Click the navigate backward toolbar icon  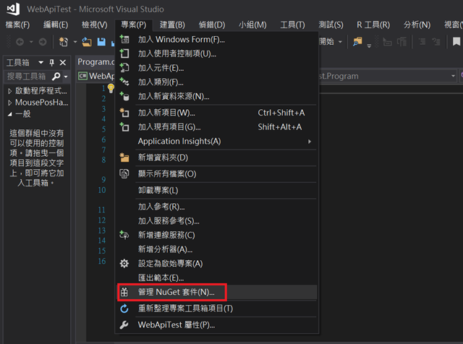tap(20, 42)
